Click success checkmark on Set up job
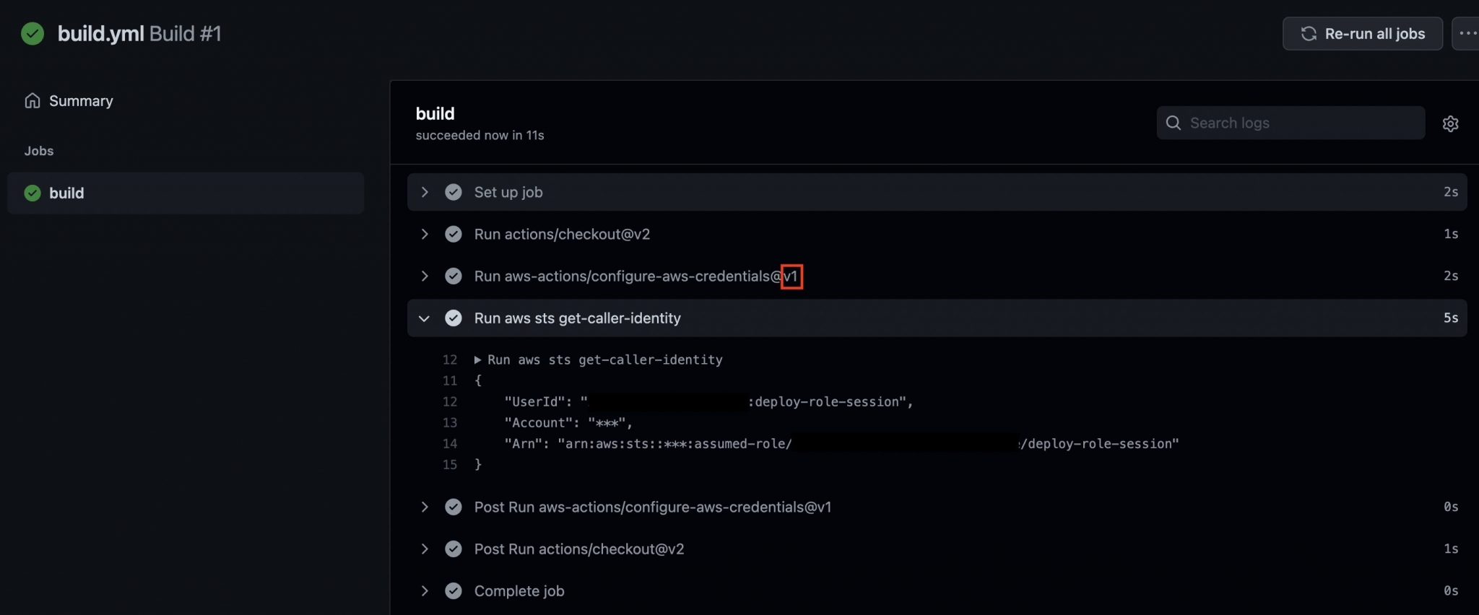Image resolution: width=1479 pixels, height=615 pixels. (454, 191)
